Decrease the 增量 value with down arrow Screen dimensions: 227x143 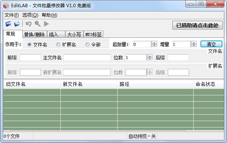coord(194,46)
